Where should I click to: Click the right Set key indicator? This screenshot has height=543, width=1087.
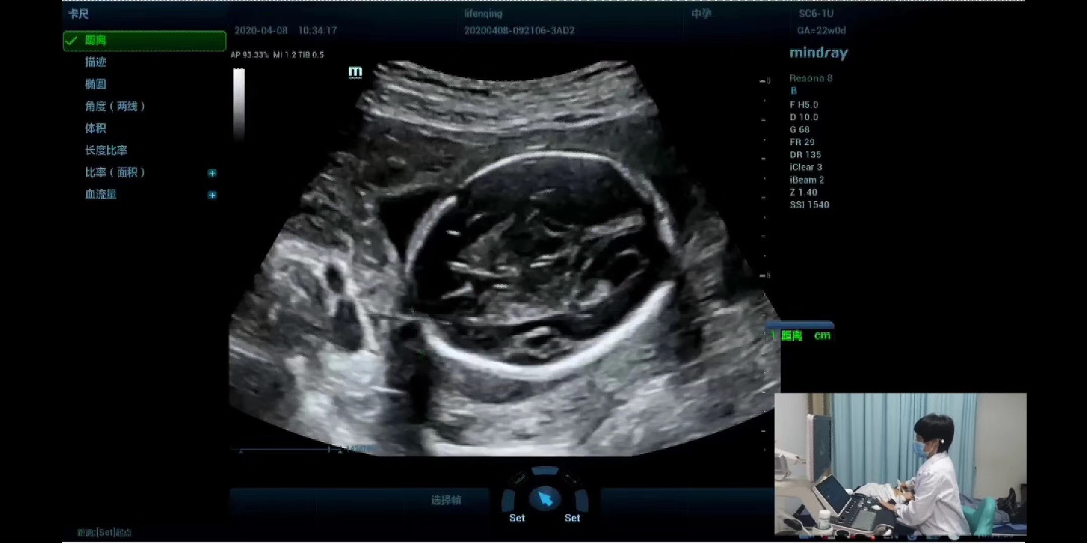point(572,518)
